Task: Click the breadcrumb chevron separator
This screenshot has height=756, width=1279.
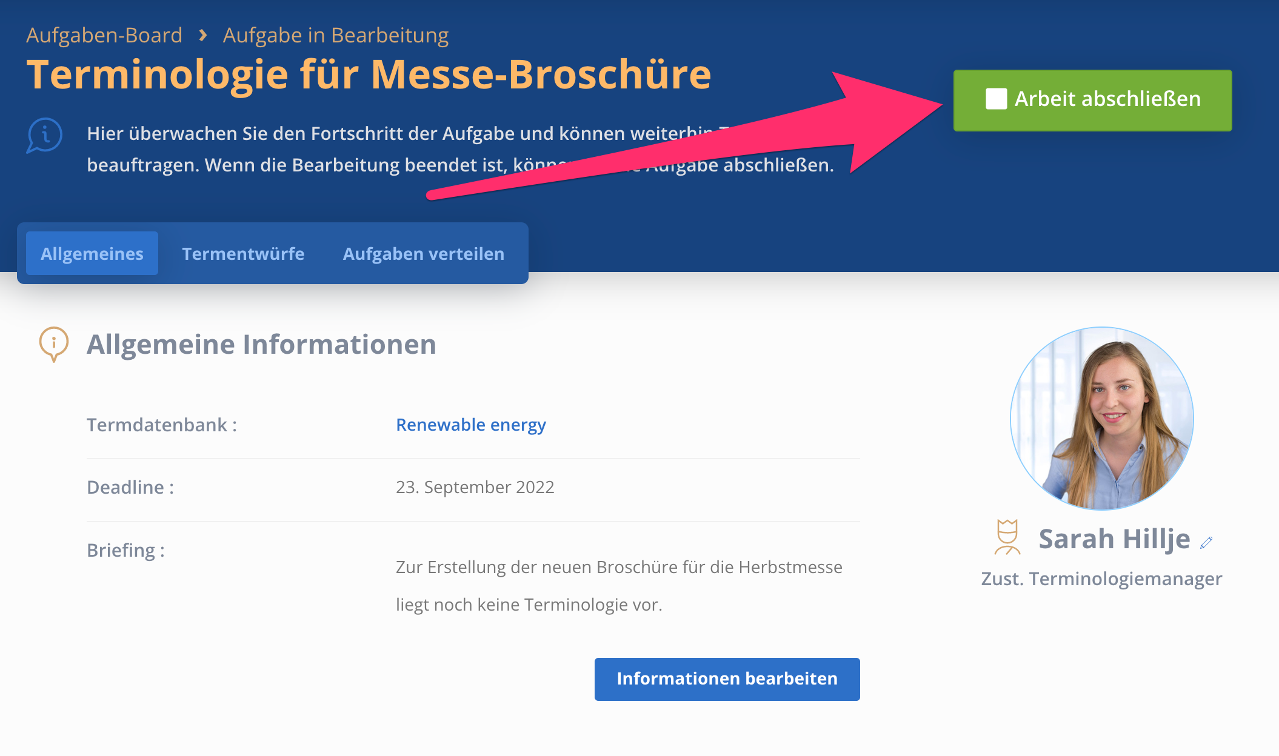Action: [203, 36]
